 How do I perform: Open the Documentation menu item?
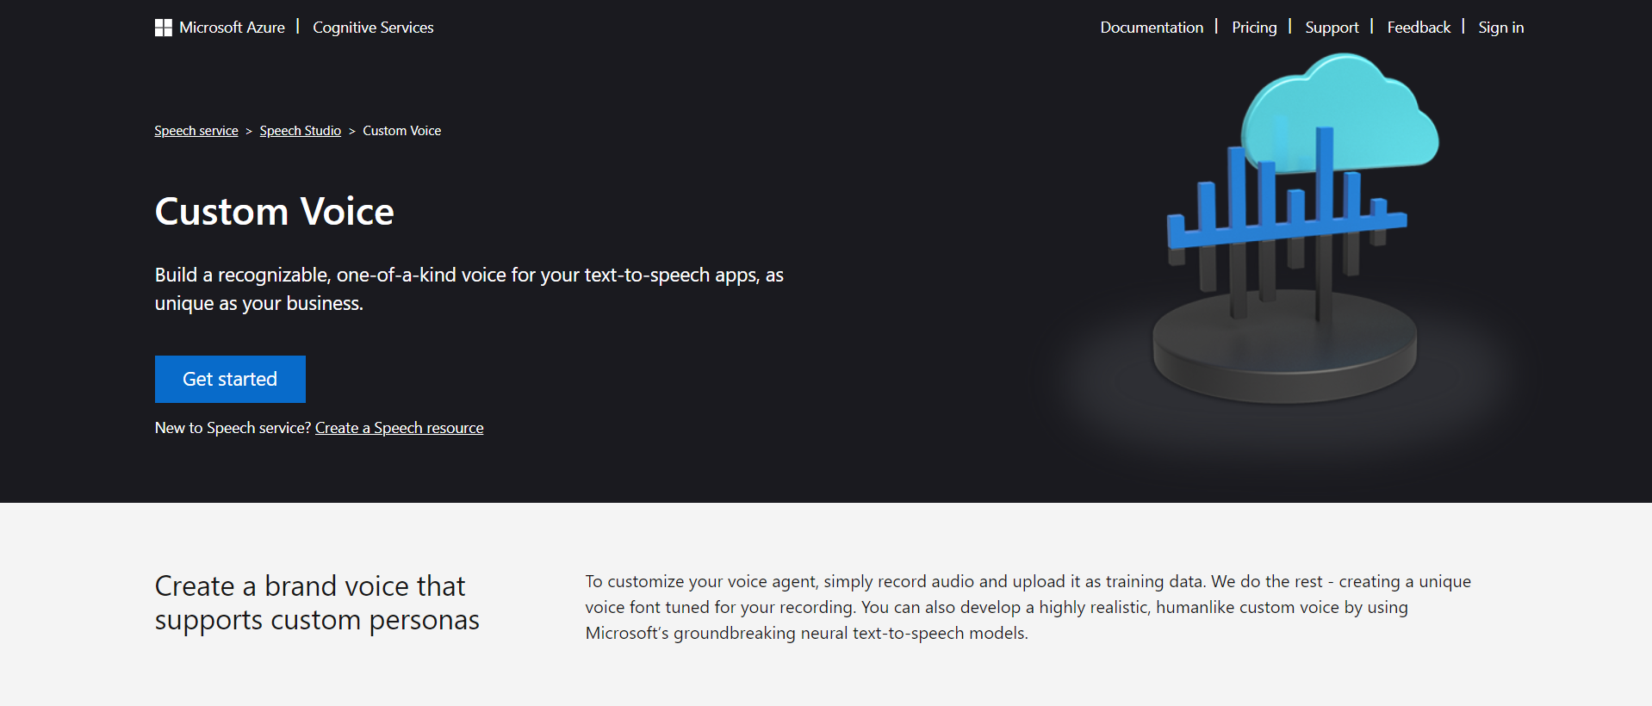tap(1151, 28)
